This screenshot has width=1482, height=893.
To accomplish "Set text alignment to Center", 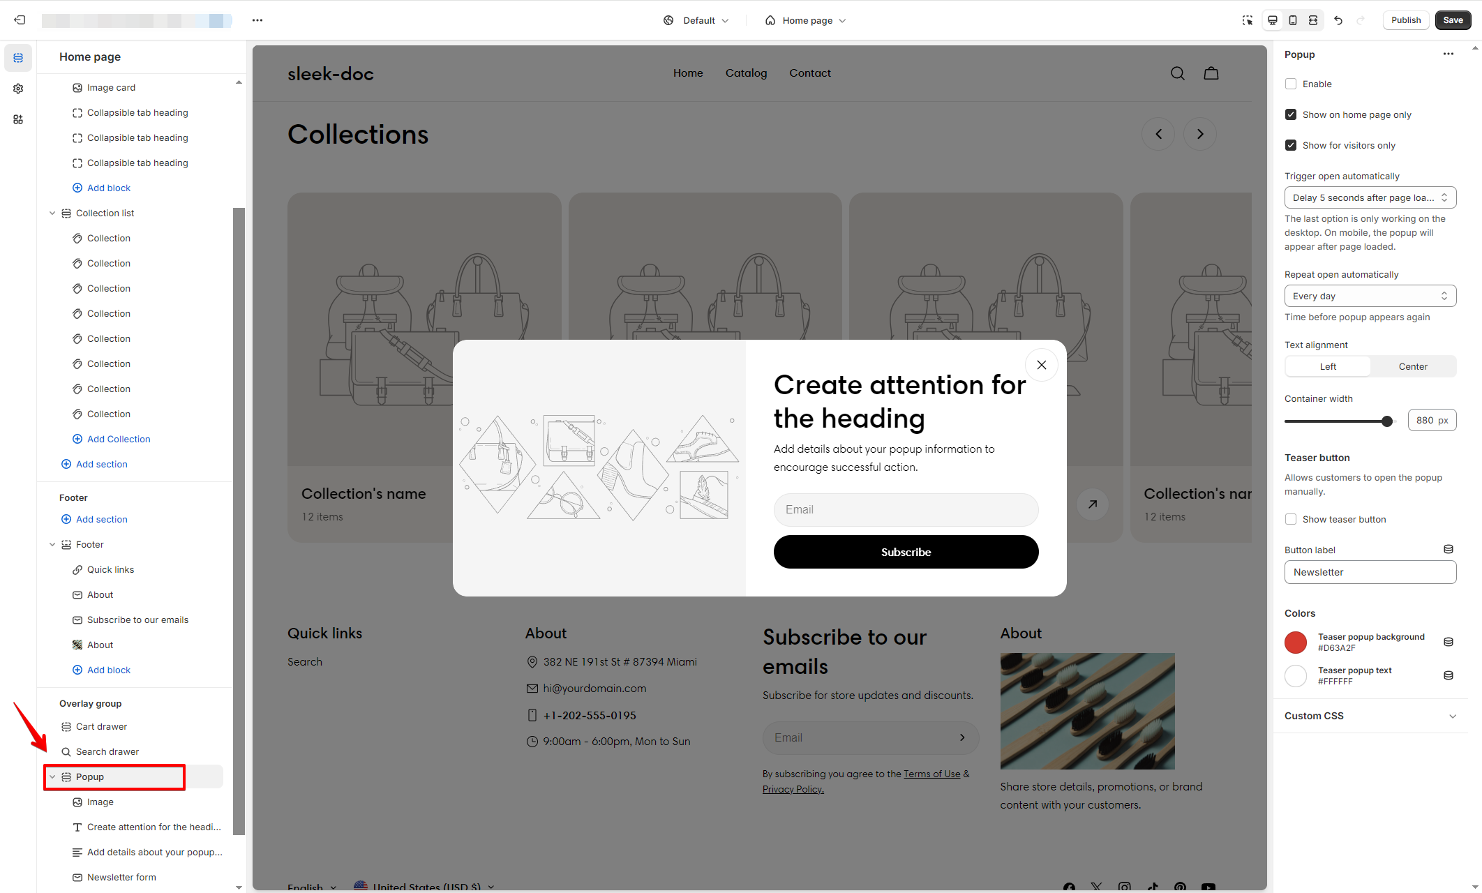I will pos(1413,366).
